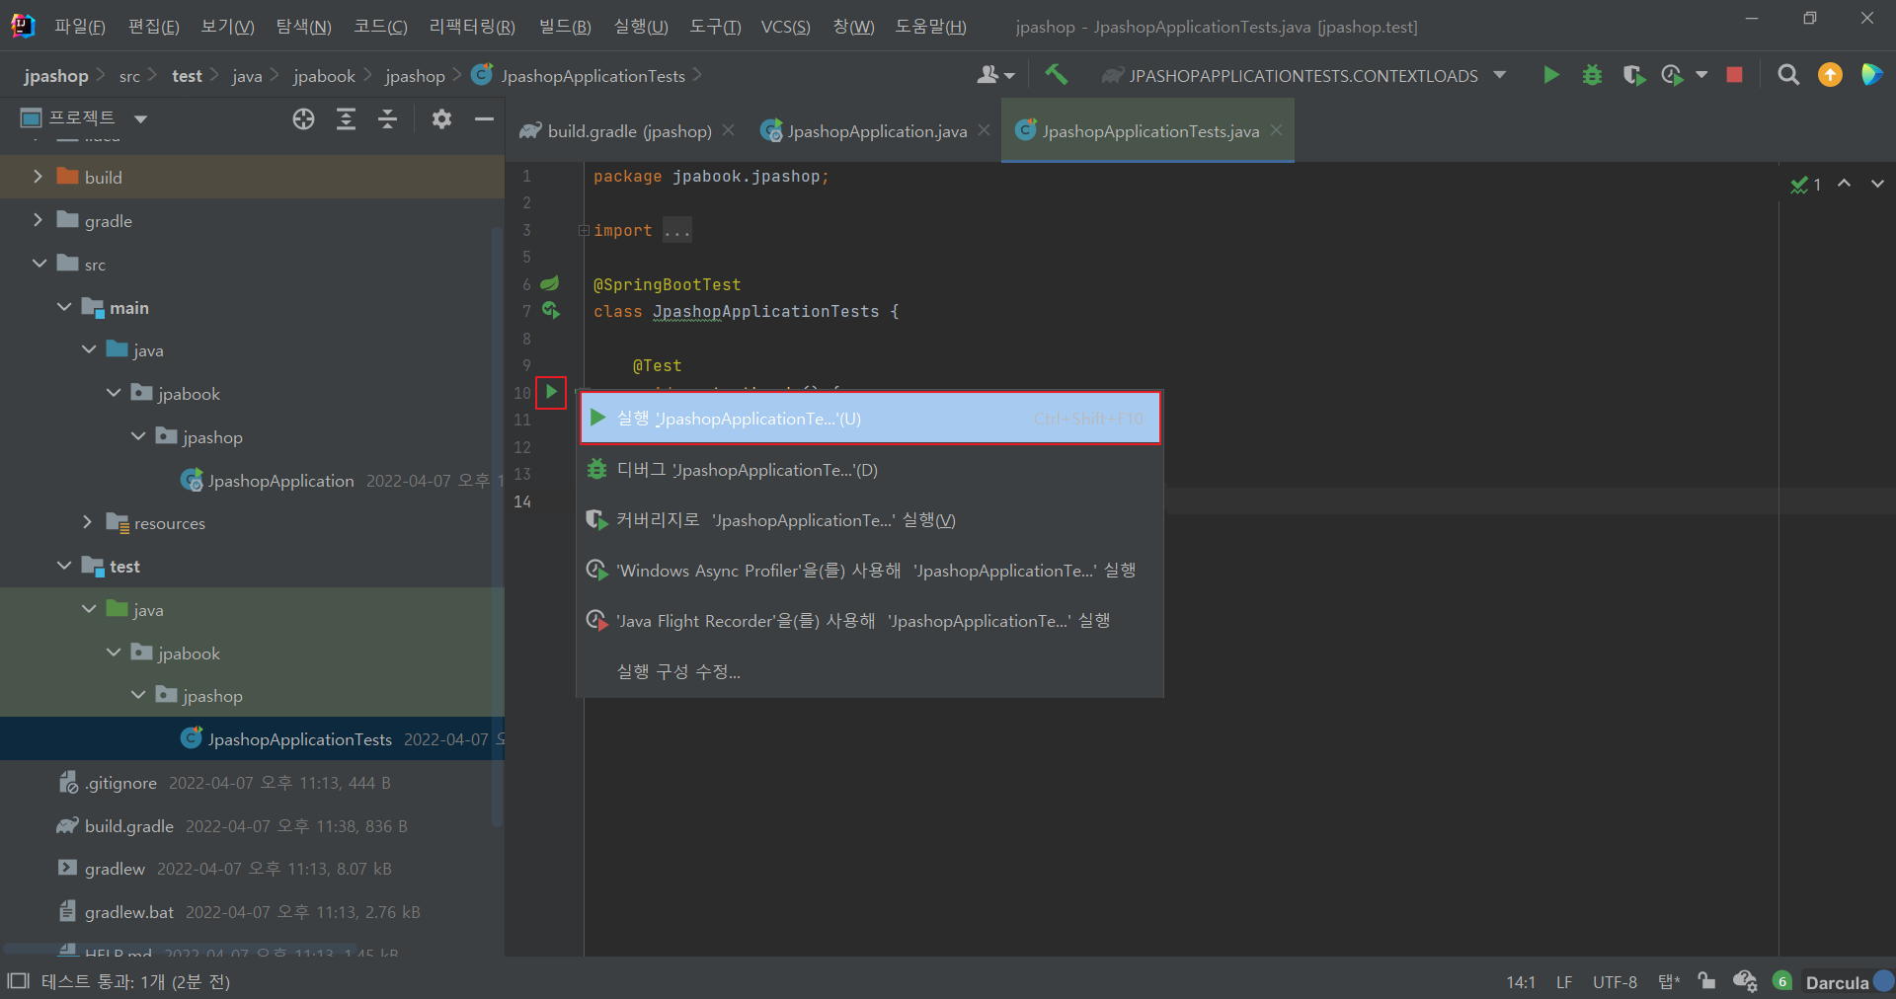The height and width of the screenshot is (999, 1896).
Task: Expand all in project panel
Action: pyautogui.click(x=346, y=119)
